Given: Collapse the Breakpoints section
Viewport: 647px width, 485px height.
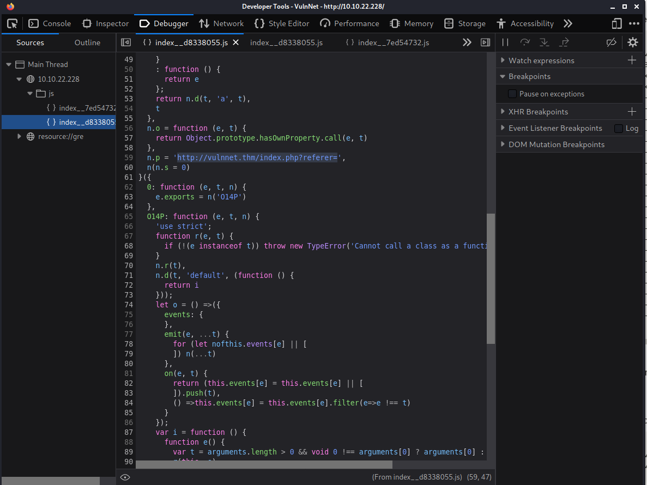Looking at the screenshot, I should coord(503,76).
